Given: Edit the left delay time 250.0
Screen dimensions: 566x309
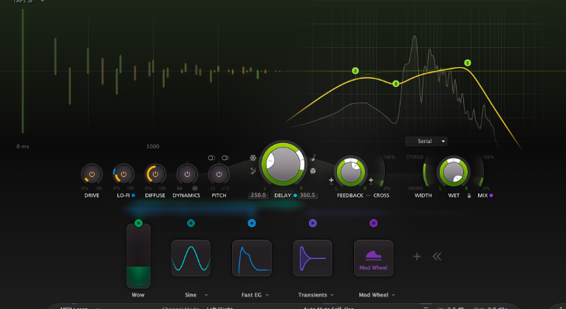Looking at the screenshot, I should (258, 195).
